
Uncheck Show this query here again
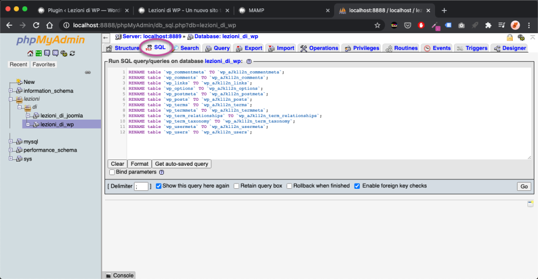tap(159, 186)
